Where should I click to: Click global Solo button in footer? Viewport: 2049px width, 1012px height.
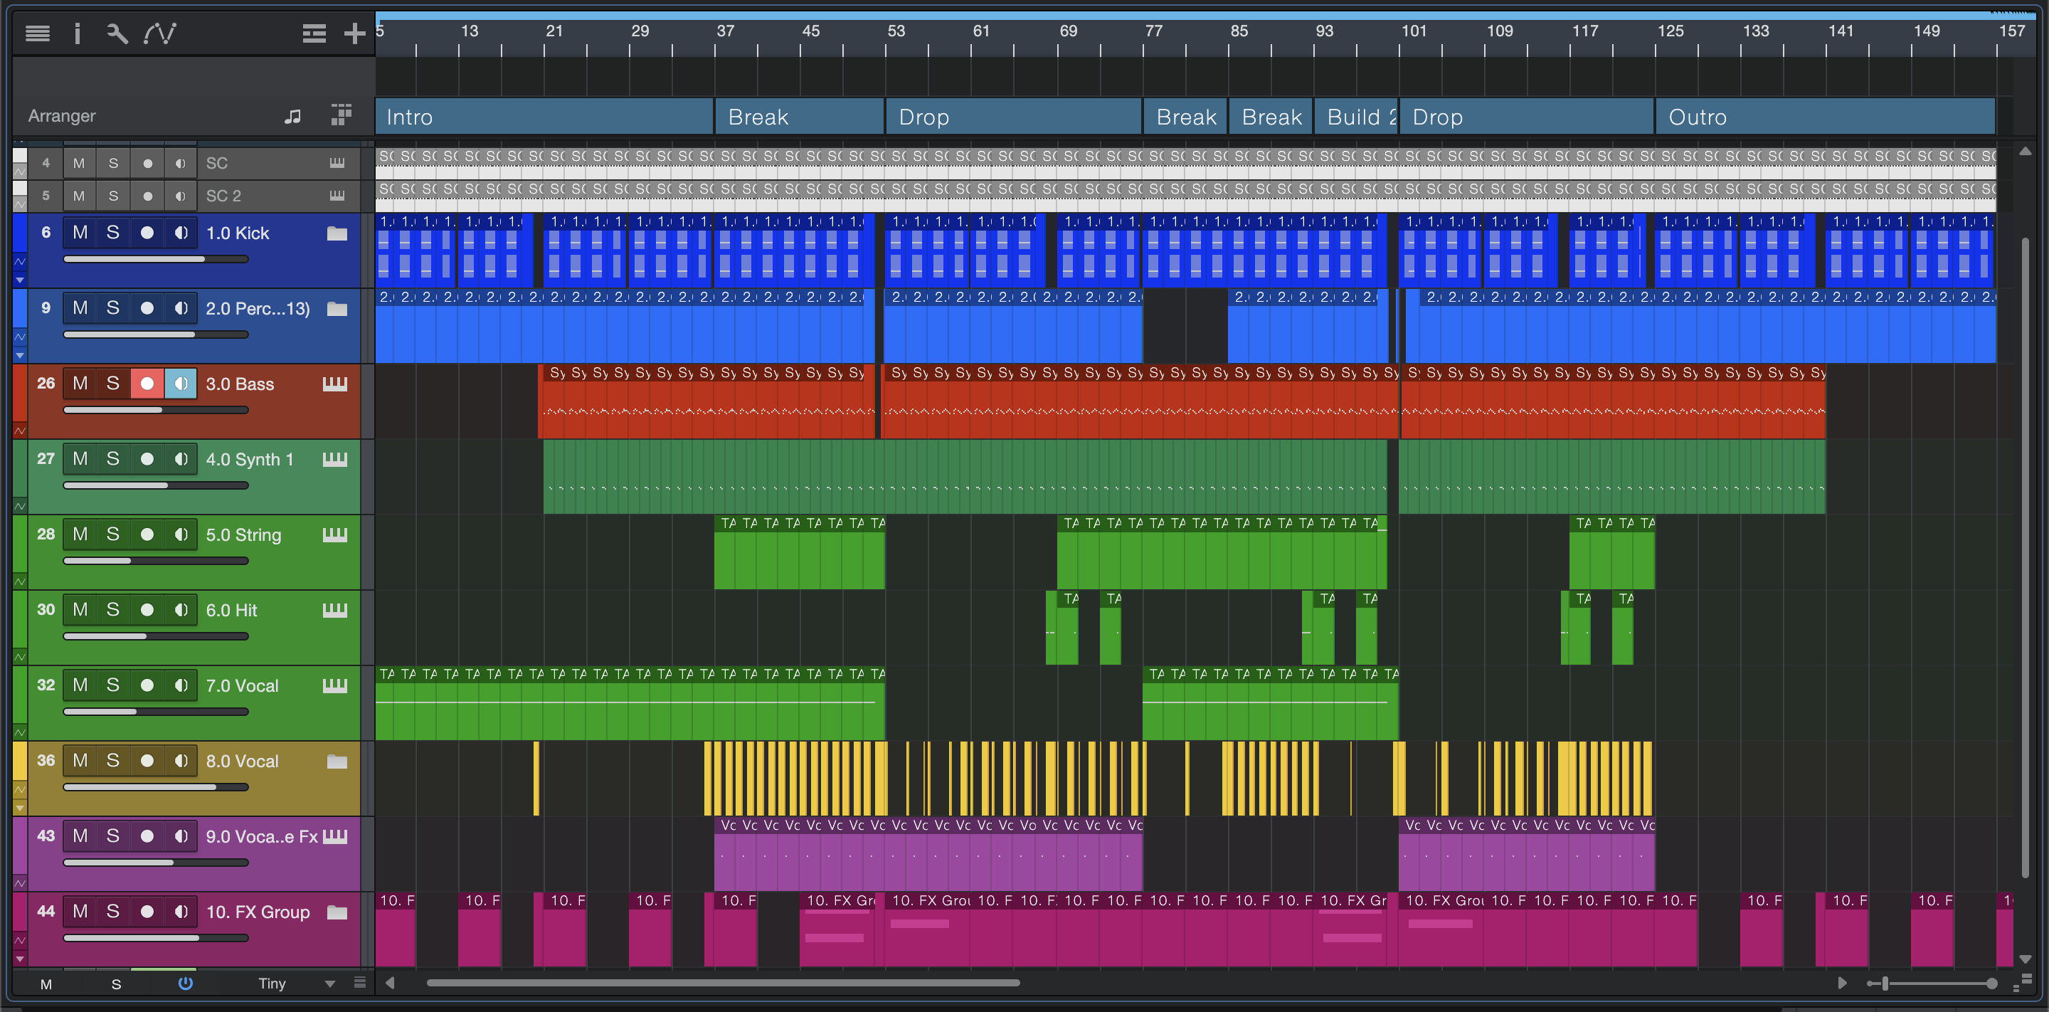click(x=116, y=984)
